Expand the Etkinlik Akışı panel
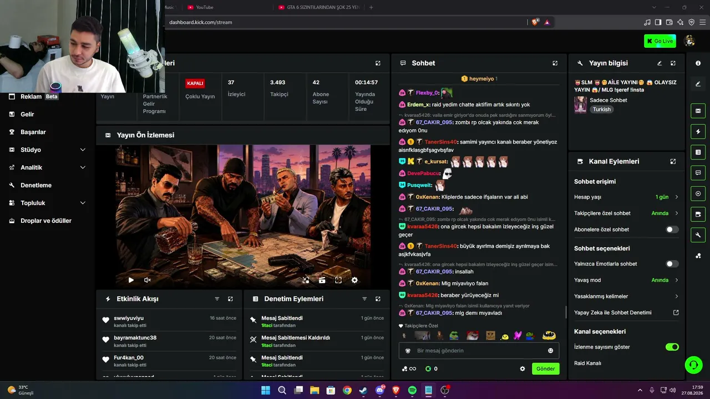The width and height of the screenshot is (710, 399). (x=230, y=299)
